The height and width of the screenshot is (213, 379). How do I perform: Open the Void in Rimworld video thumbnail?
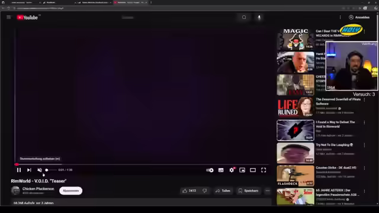click(296, 130)
